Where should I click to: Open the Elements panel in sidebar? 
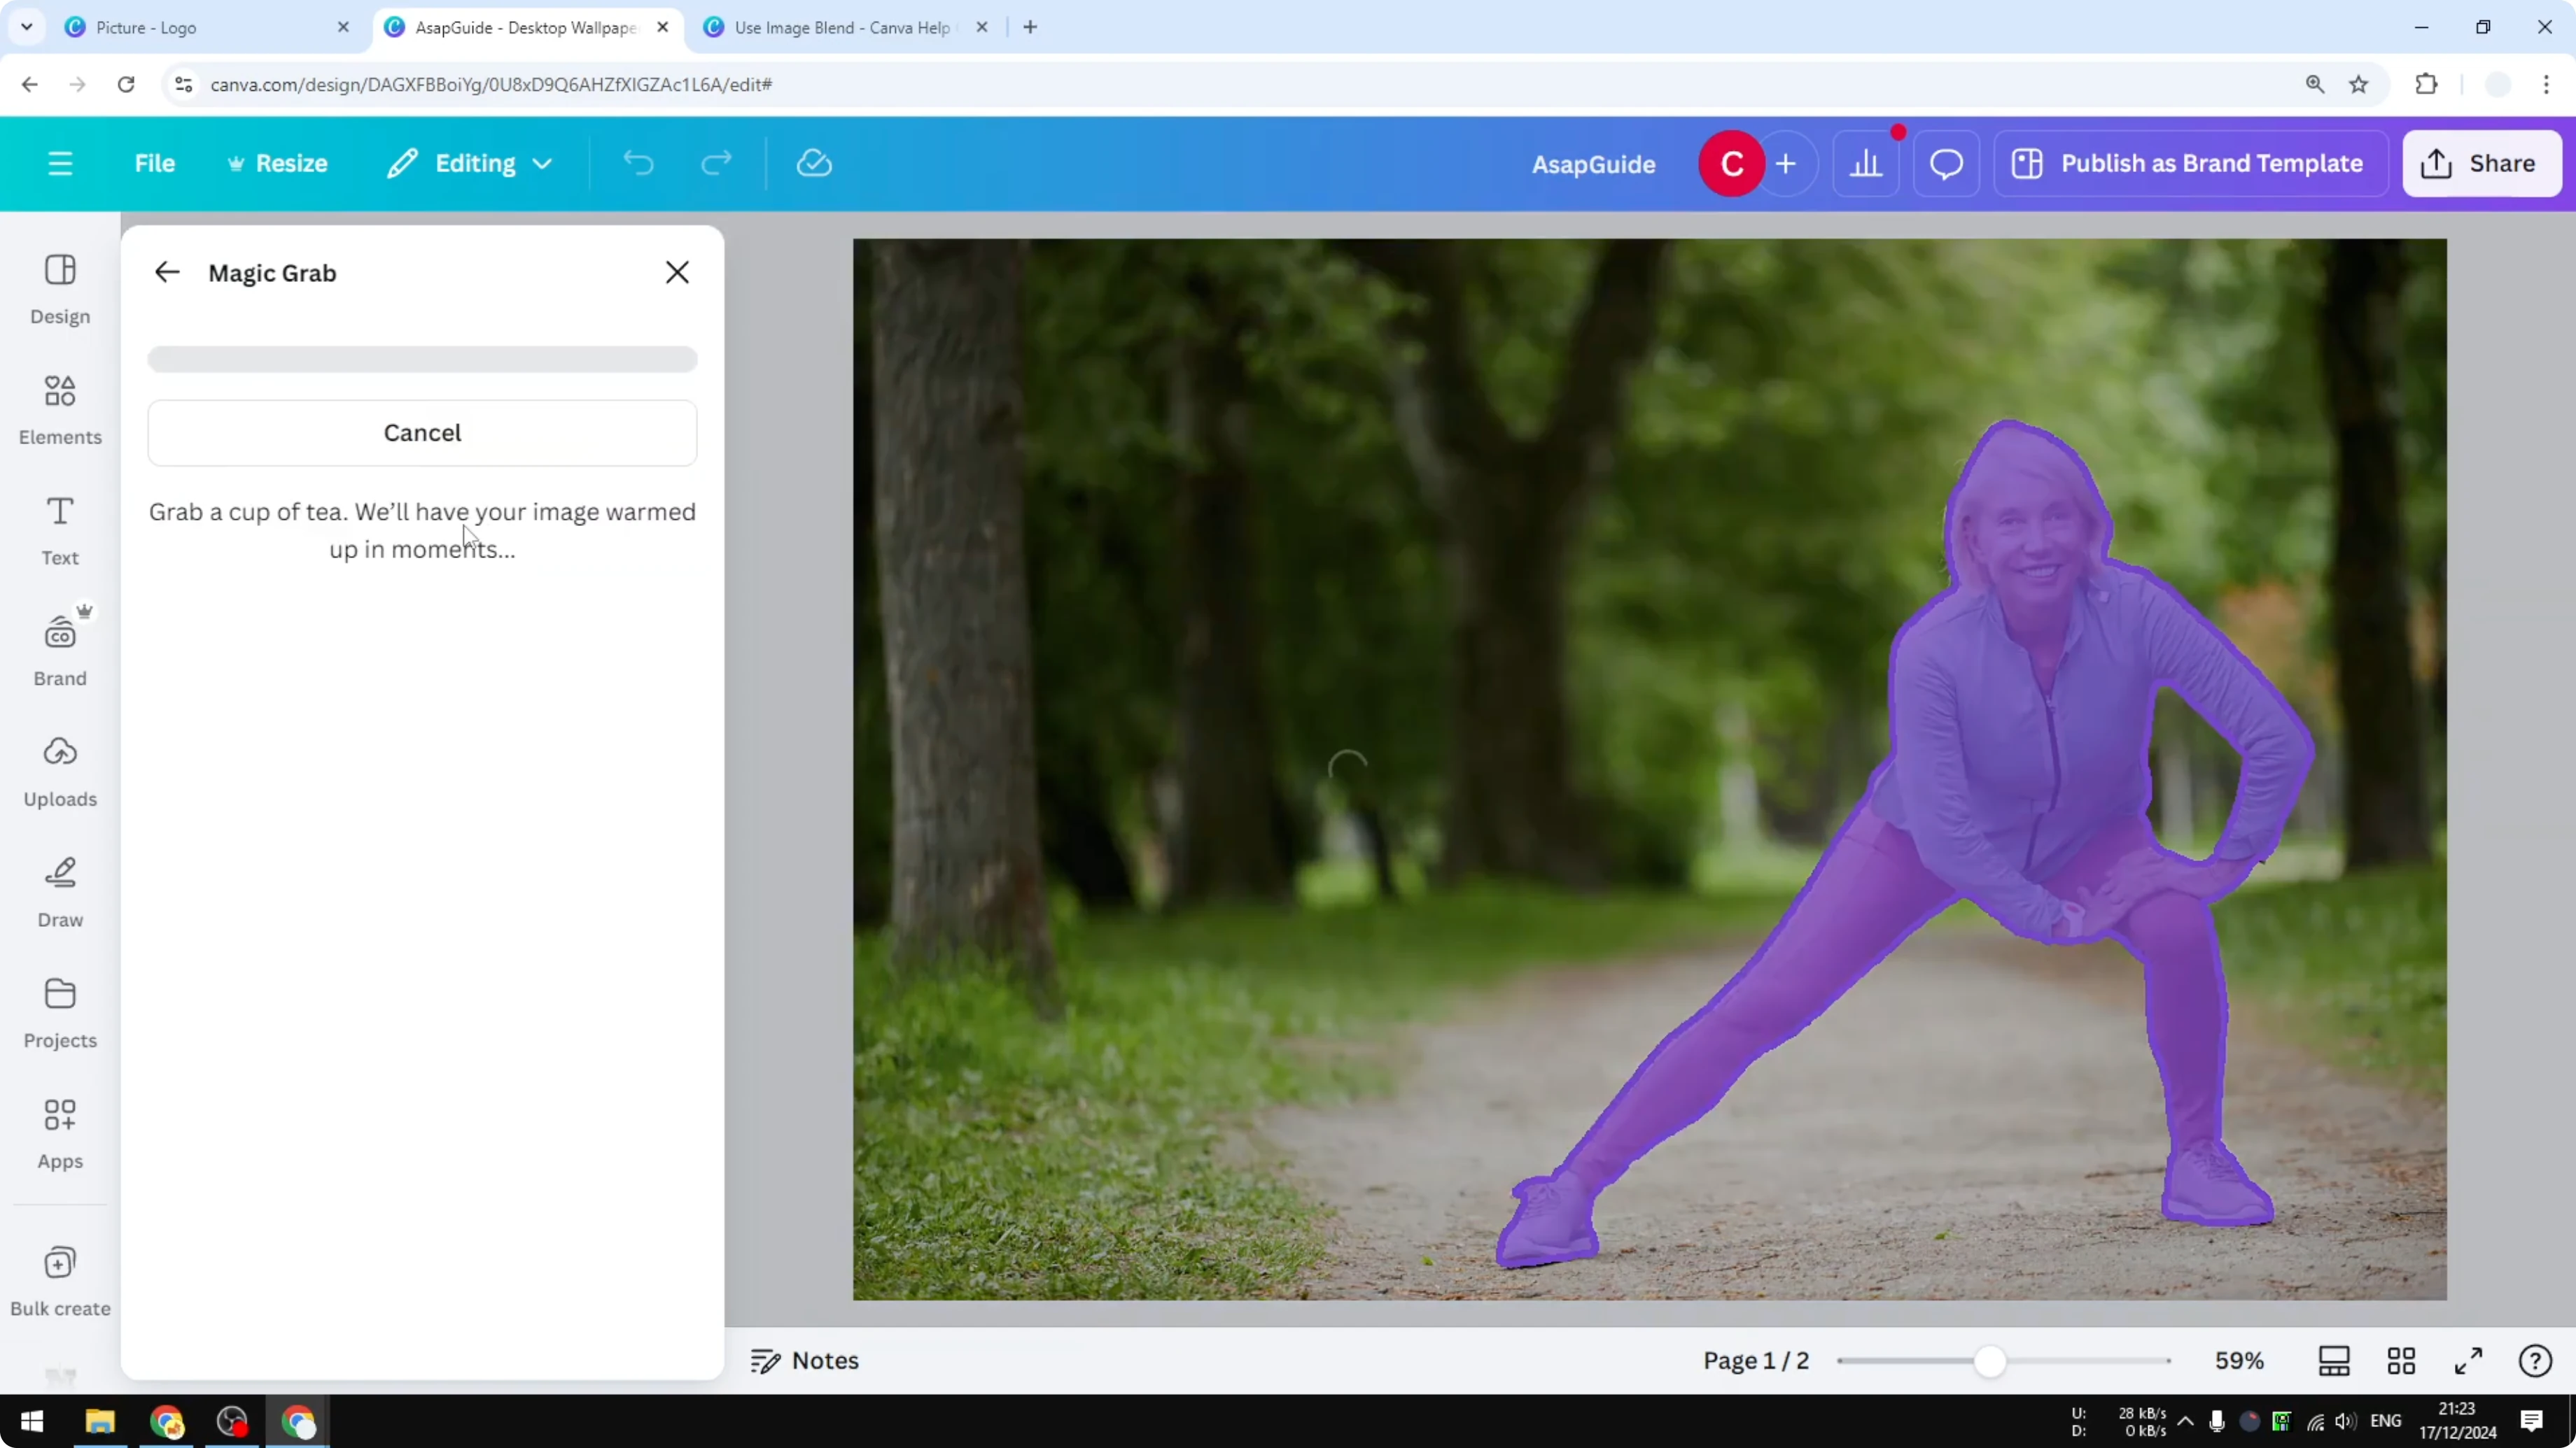click(x=59, y=410)
